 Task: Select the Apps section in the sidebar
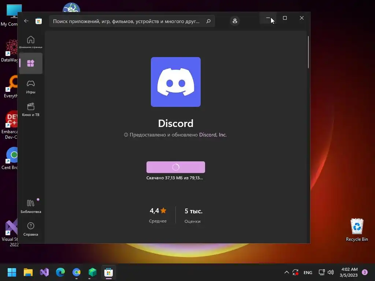click(31, 63)
